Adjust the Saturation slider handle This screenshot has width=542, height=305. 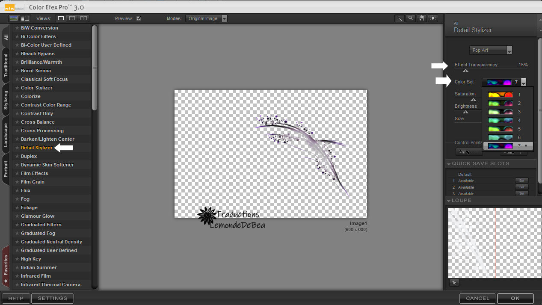point(473,100)
